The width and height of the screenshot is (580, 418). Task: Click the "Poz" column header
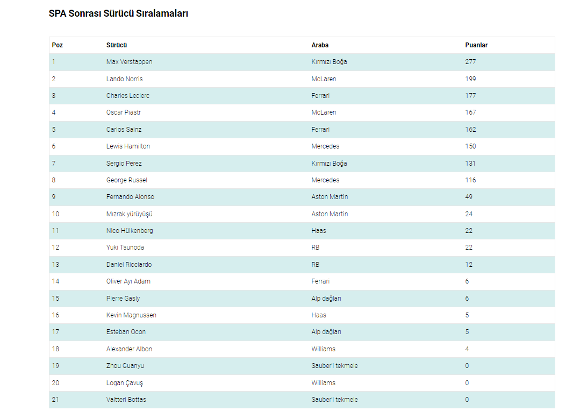tap(58, 45)
